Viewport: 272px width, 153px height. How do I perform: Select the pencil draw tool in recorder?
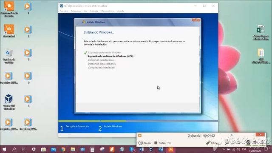[208, 143]
